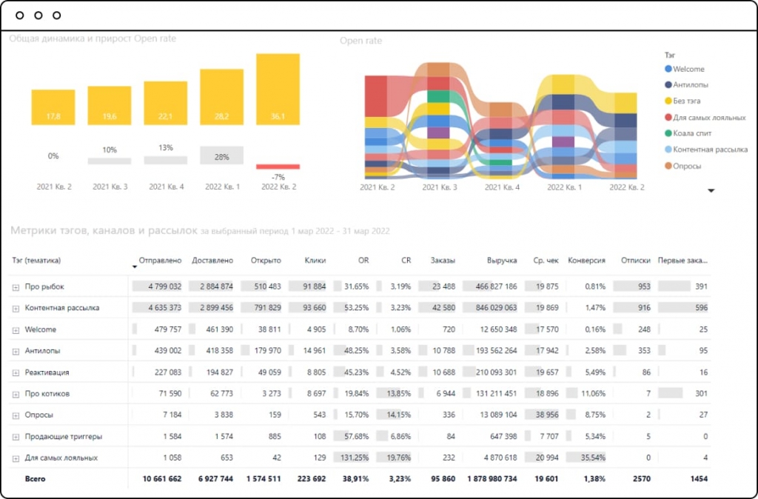Click the second window control circle
Image resolution: width=758 pixels, height=499 pixels.
click(38, 16)
